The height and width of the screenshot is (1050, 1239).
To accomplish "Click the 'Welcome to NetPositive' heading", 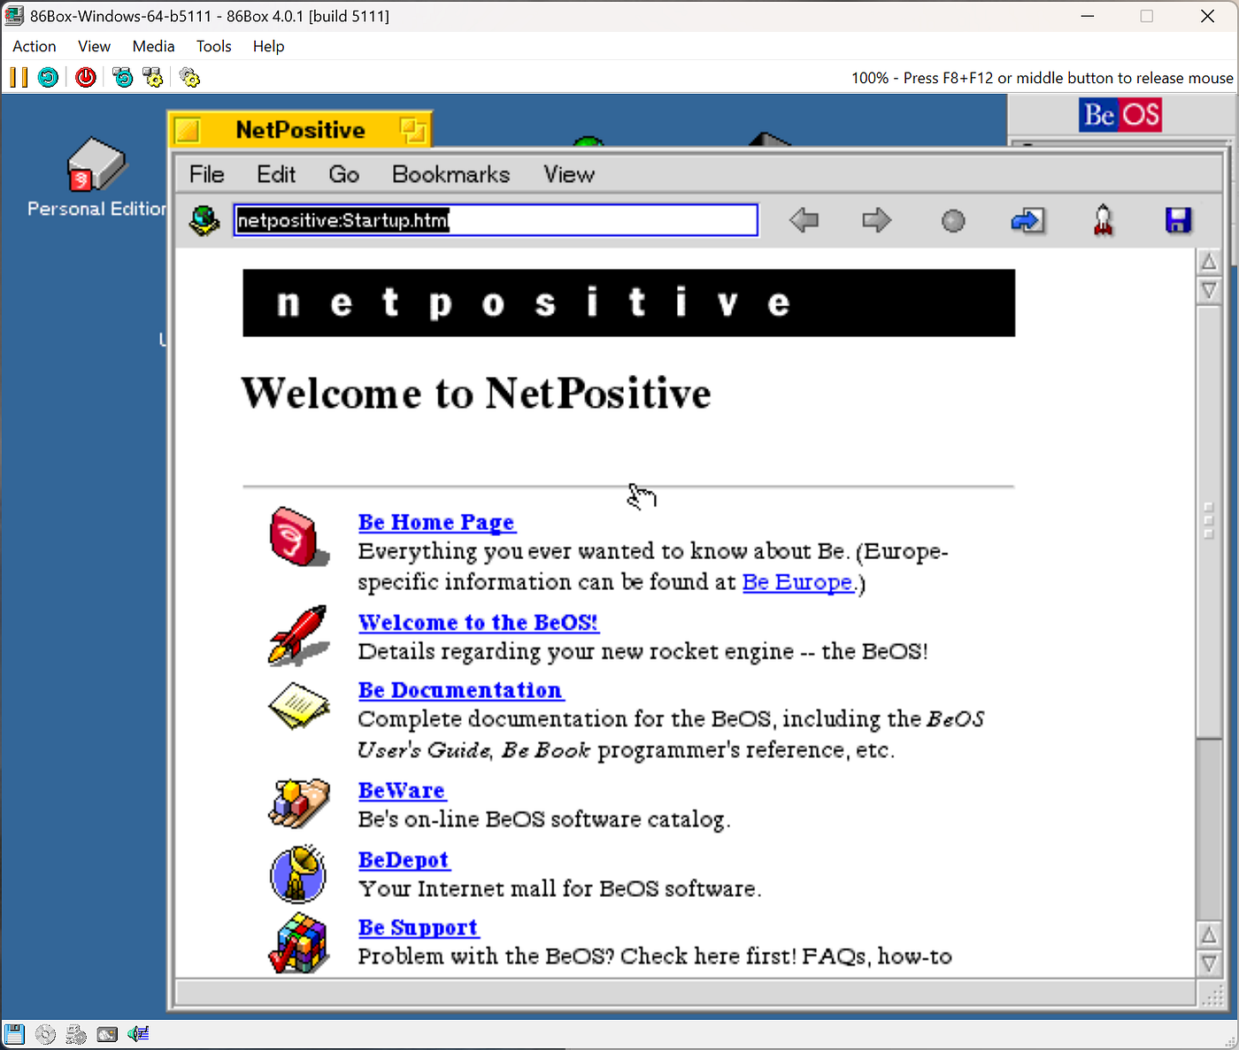I will (476, 394).
